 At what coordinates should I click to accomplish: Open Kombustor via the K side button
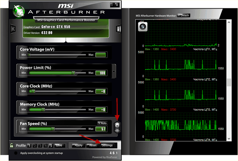tap(13, 29)
